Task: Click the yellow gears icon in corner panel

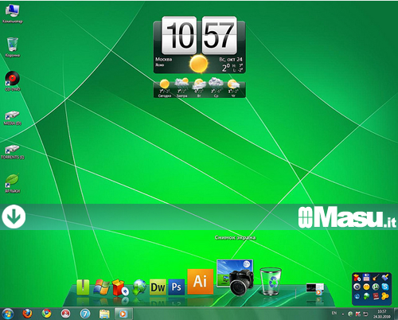Action: point(385,296)
